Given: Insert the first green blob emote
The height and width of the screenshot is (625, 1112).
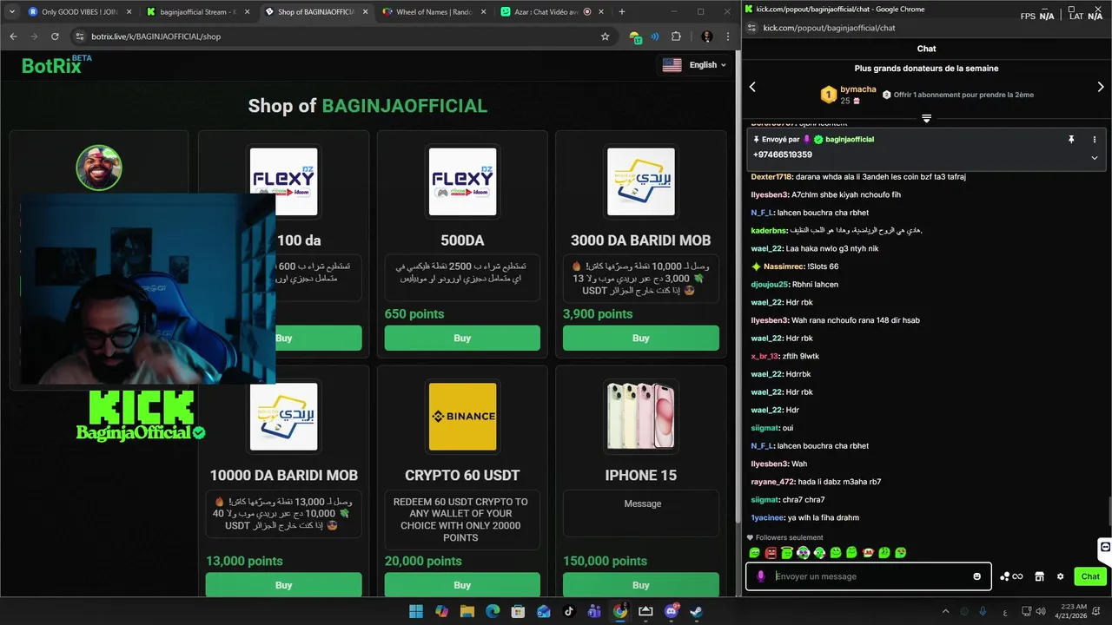Looking at the screenshot, I should point(754,553).
